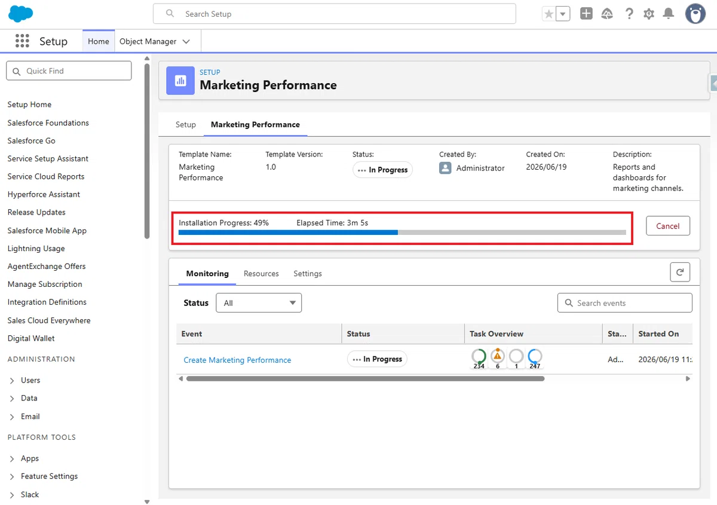Click the Salesforce cloud logo
This screenshot has height=505, width=717.
point(20,13)
